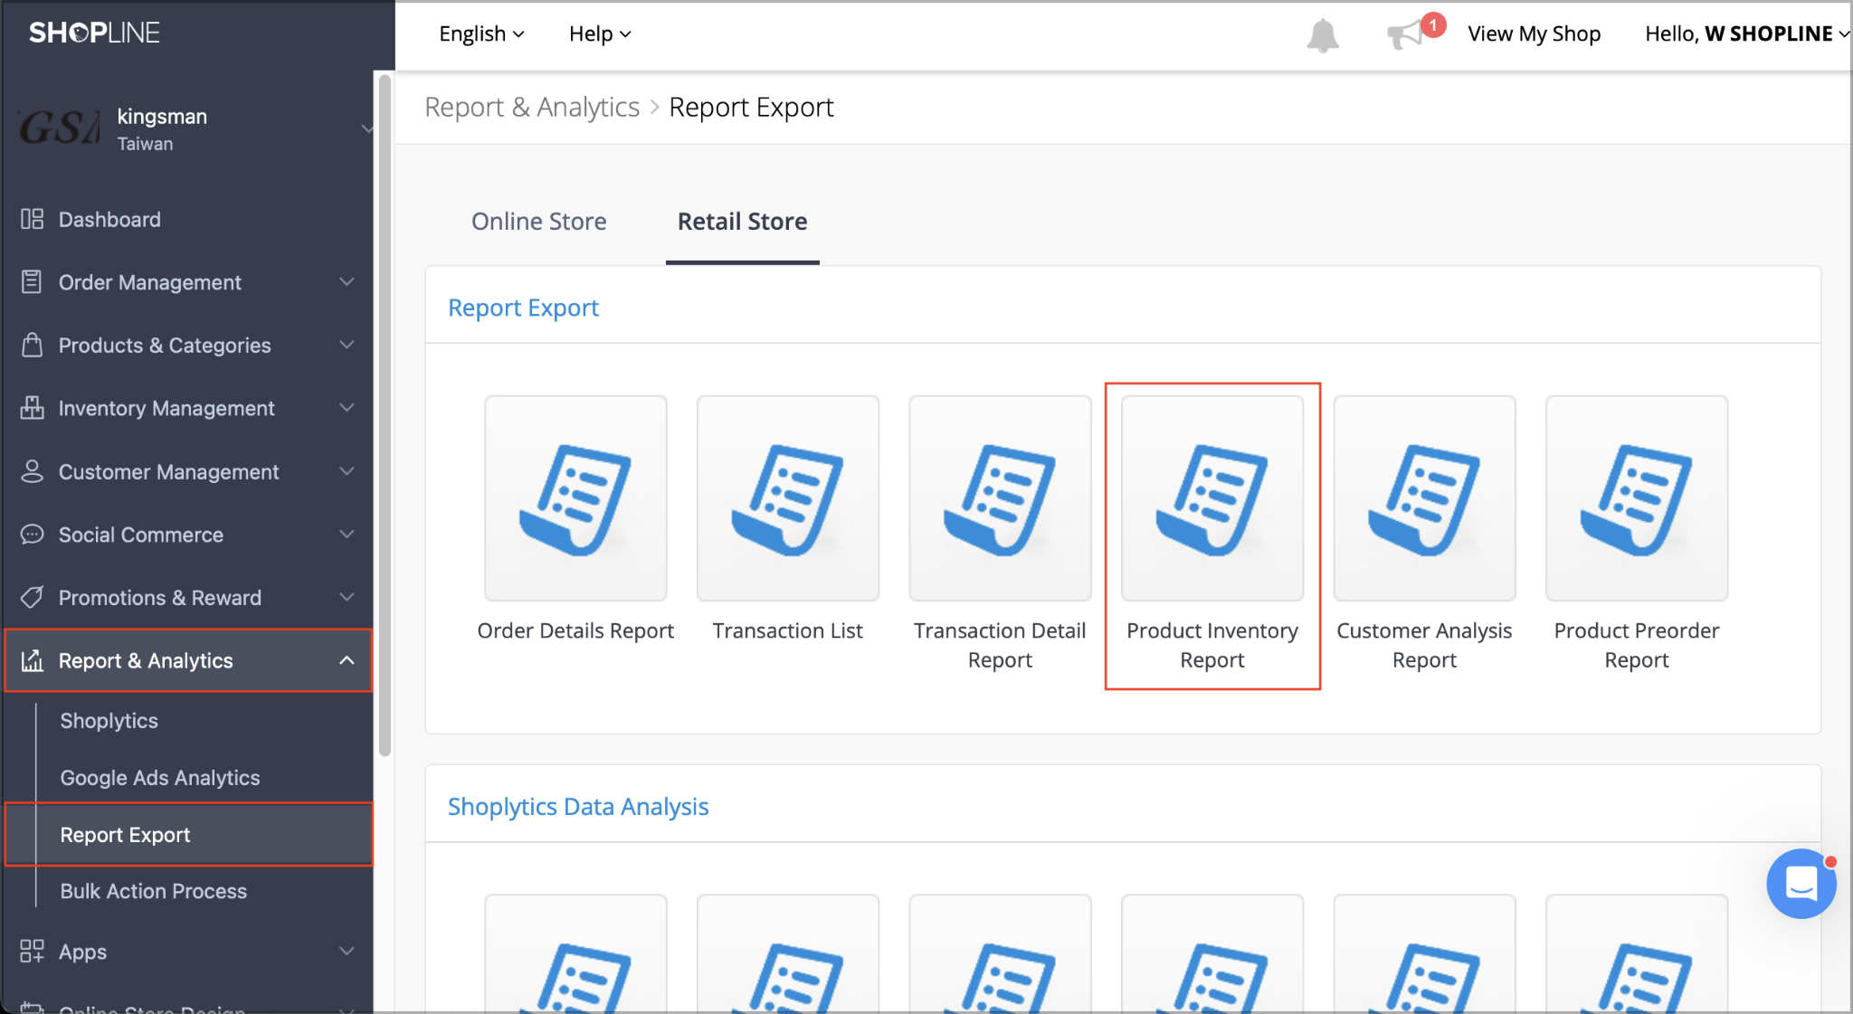Select Report Export in the sidebar
The height and width of the screenshot is (1014, 1853).
(188, 834)
